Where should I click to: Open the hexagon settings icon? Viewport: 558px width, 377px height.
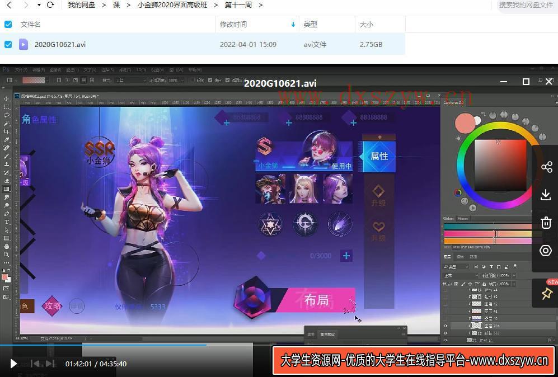click(x=546, y=251)
